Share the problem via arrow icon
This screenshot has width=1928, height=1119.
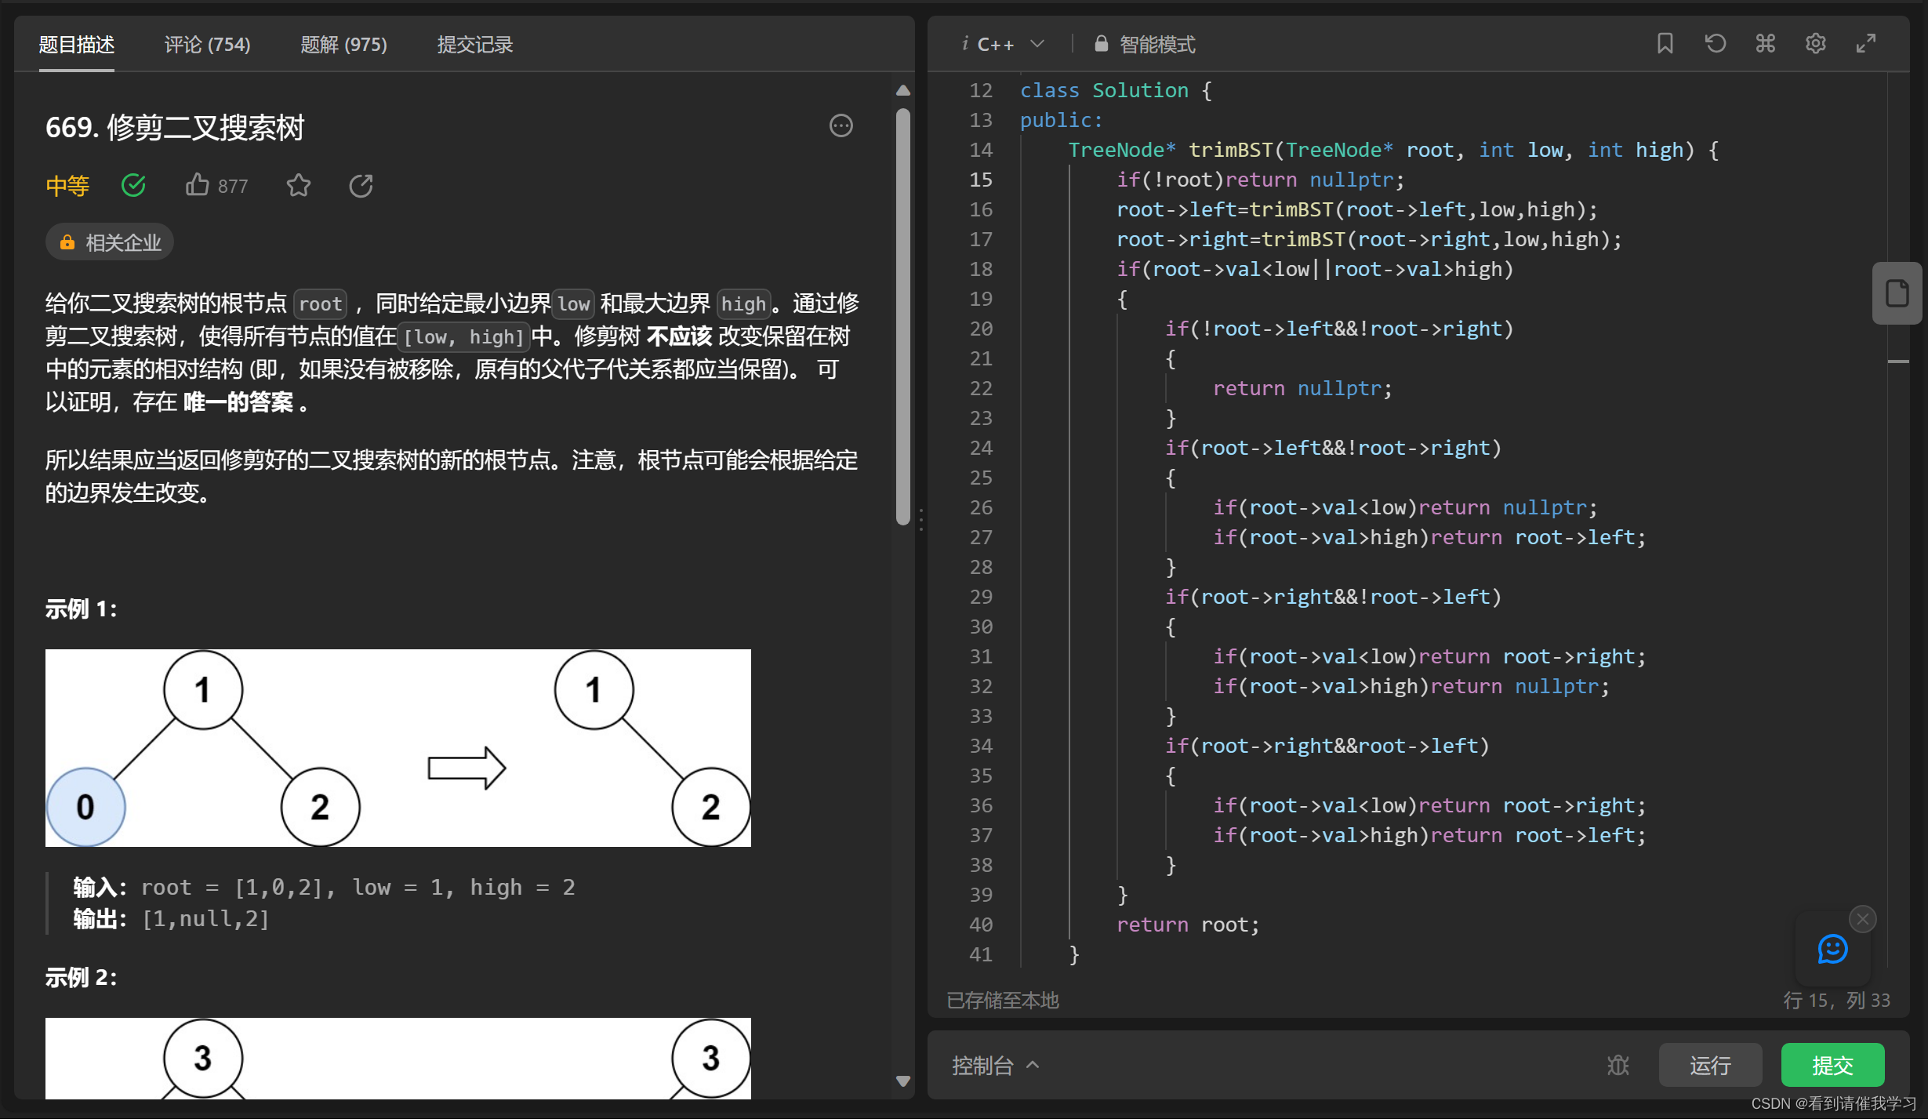point(361,185)
